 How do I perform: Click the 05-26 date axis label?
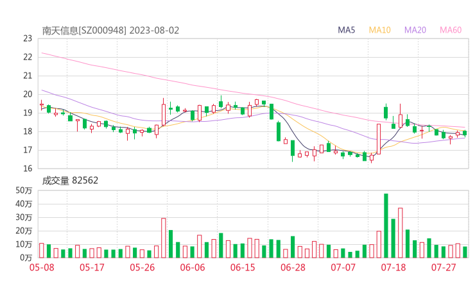click(x=142, y=267)
